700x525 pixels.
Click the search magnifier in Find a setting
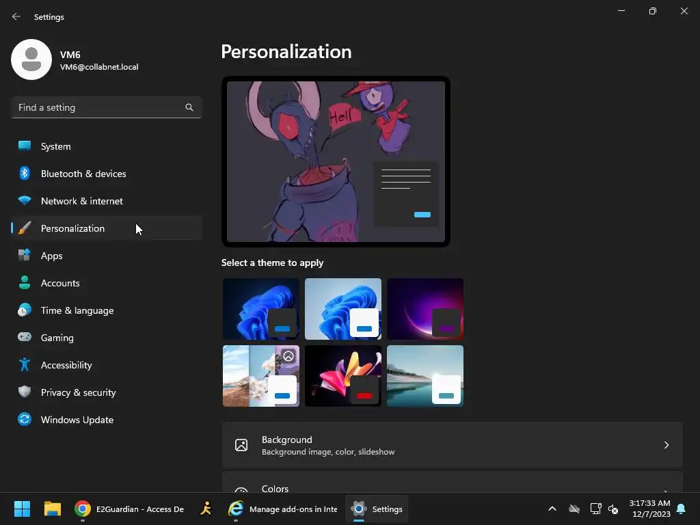[x=189, y=107]
